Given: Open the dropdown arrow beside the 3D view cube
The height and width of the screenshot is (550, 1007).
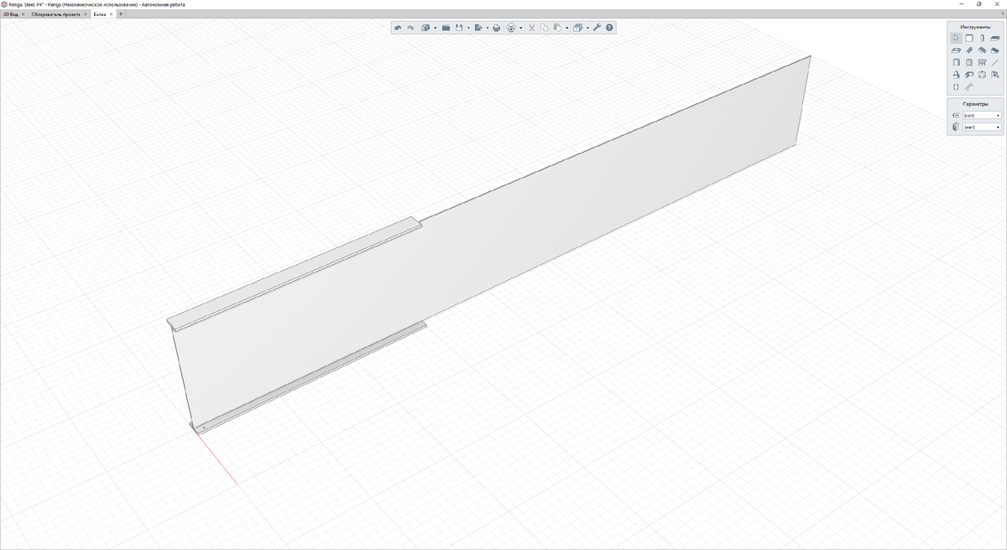Looking at the screenshot, I should pyautogui.click(x=436, y=28).
